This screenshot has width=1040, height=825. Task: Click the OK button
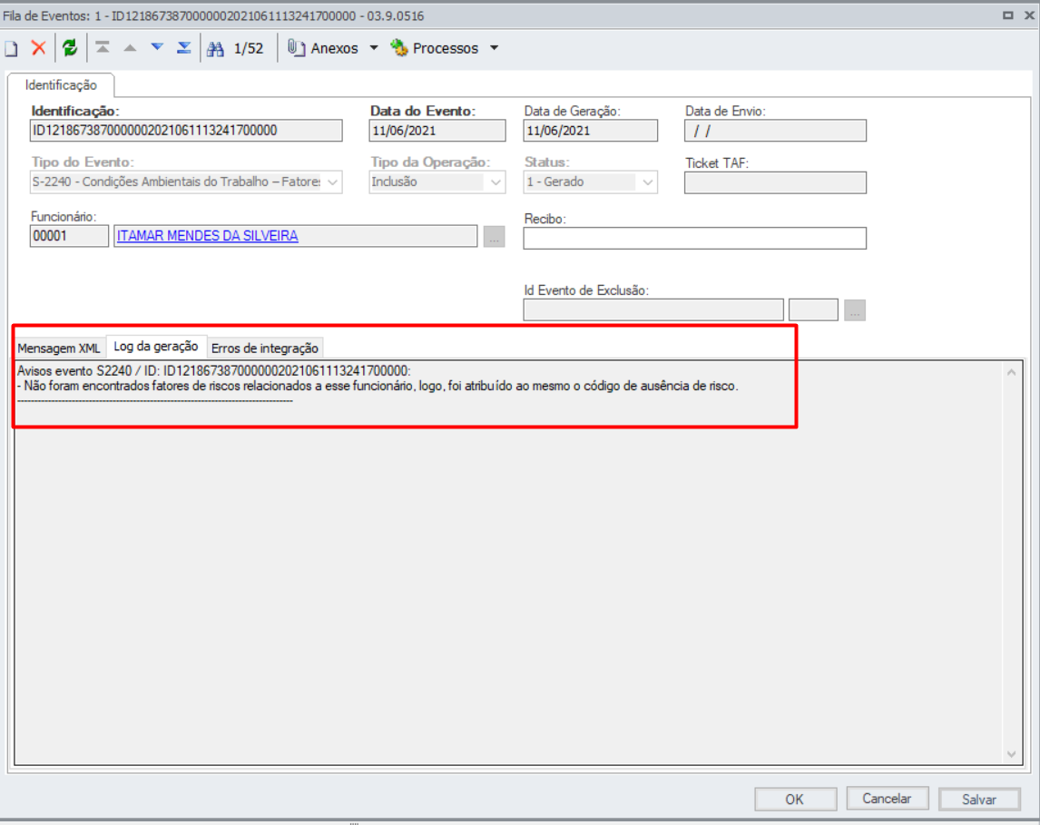(795, 800)
